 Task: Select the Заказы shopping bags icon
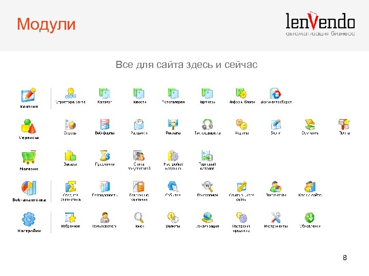pyautogui.click(x=70, y=155)
